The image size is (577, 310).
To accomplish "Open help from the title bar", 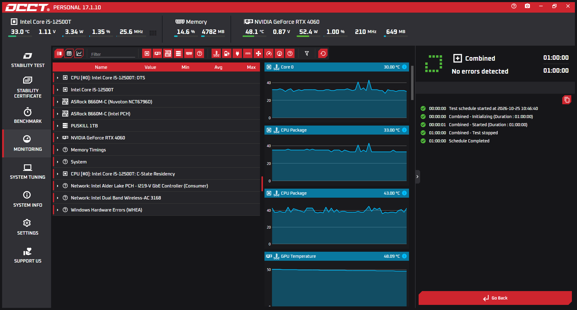I will 514,6.
